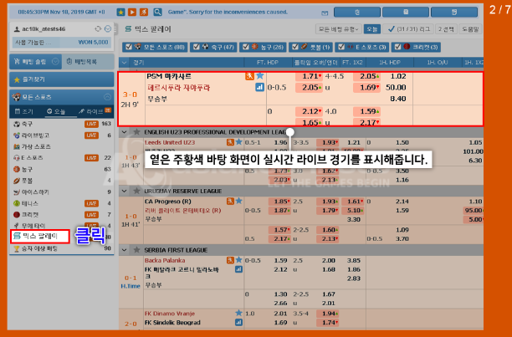512x337 pixels.
Task: Switch to the 오늘 sidebar tab
Action: pyautogui.click(x=56, y=111)
